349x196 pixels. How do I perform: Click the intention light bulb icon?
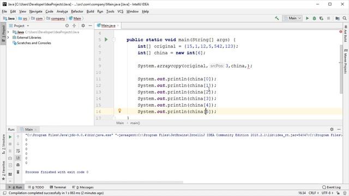tap(119, 111)
